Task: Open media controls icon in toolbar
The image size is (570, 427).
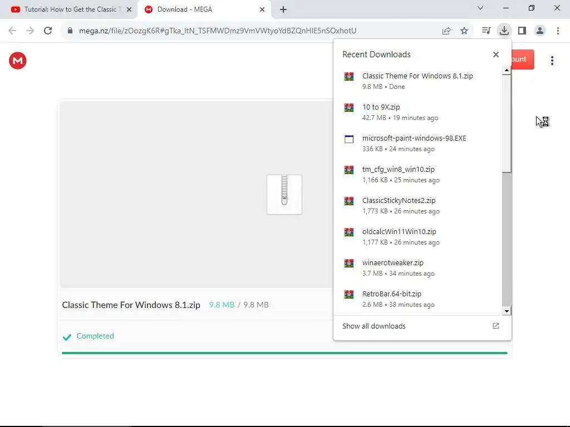Action: point(486,31)
